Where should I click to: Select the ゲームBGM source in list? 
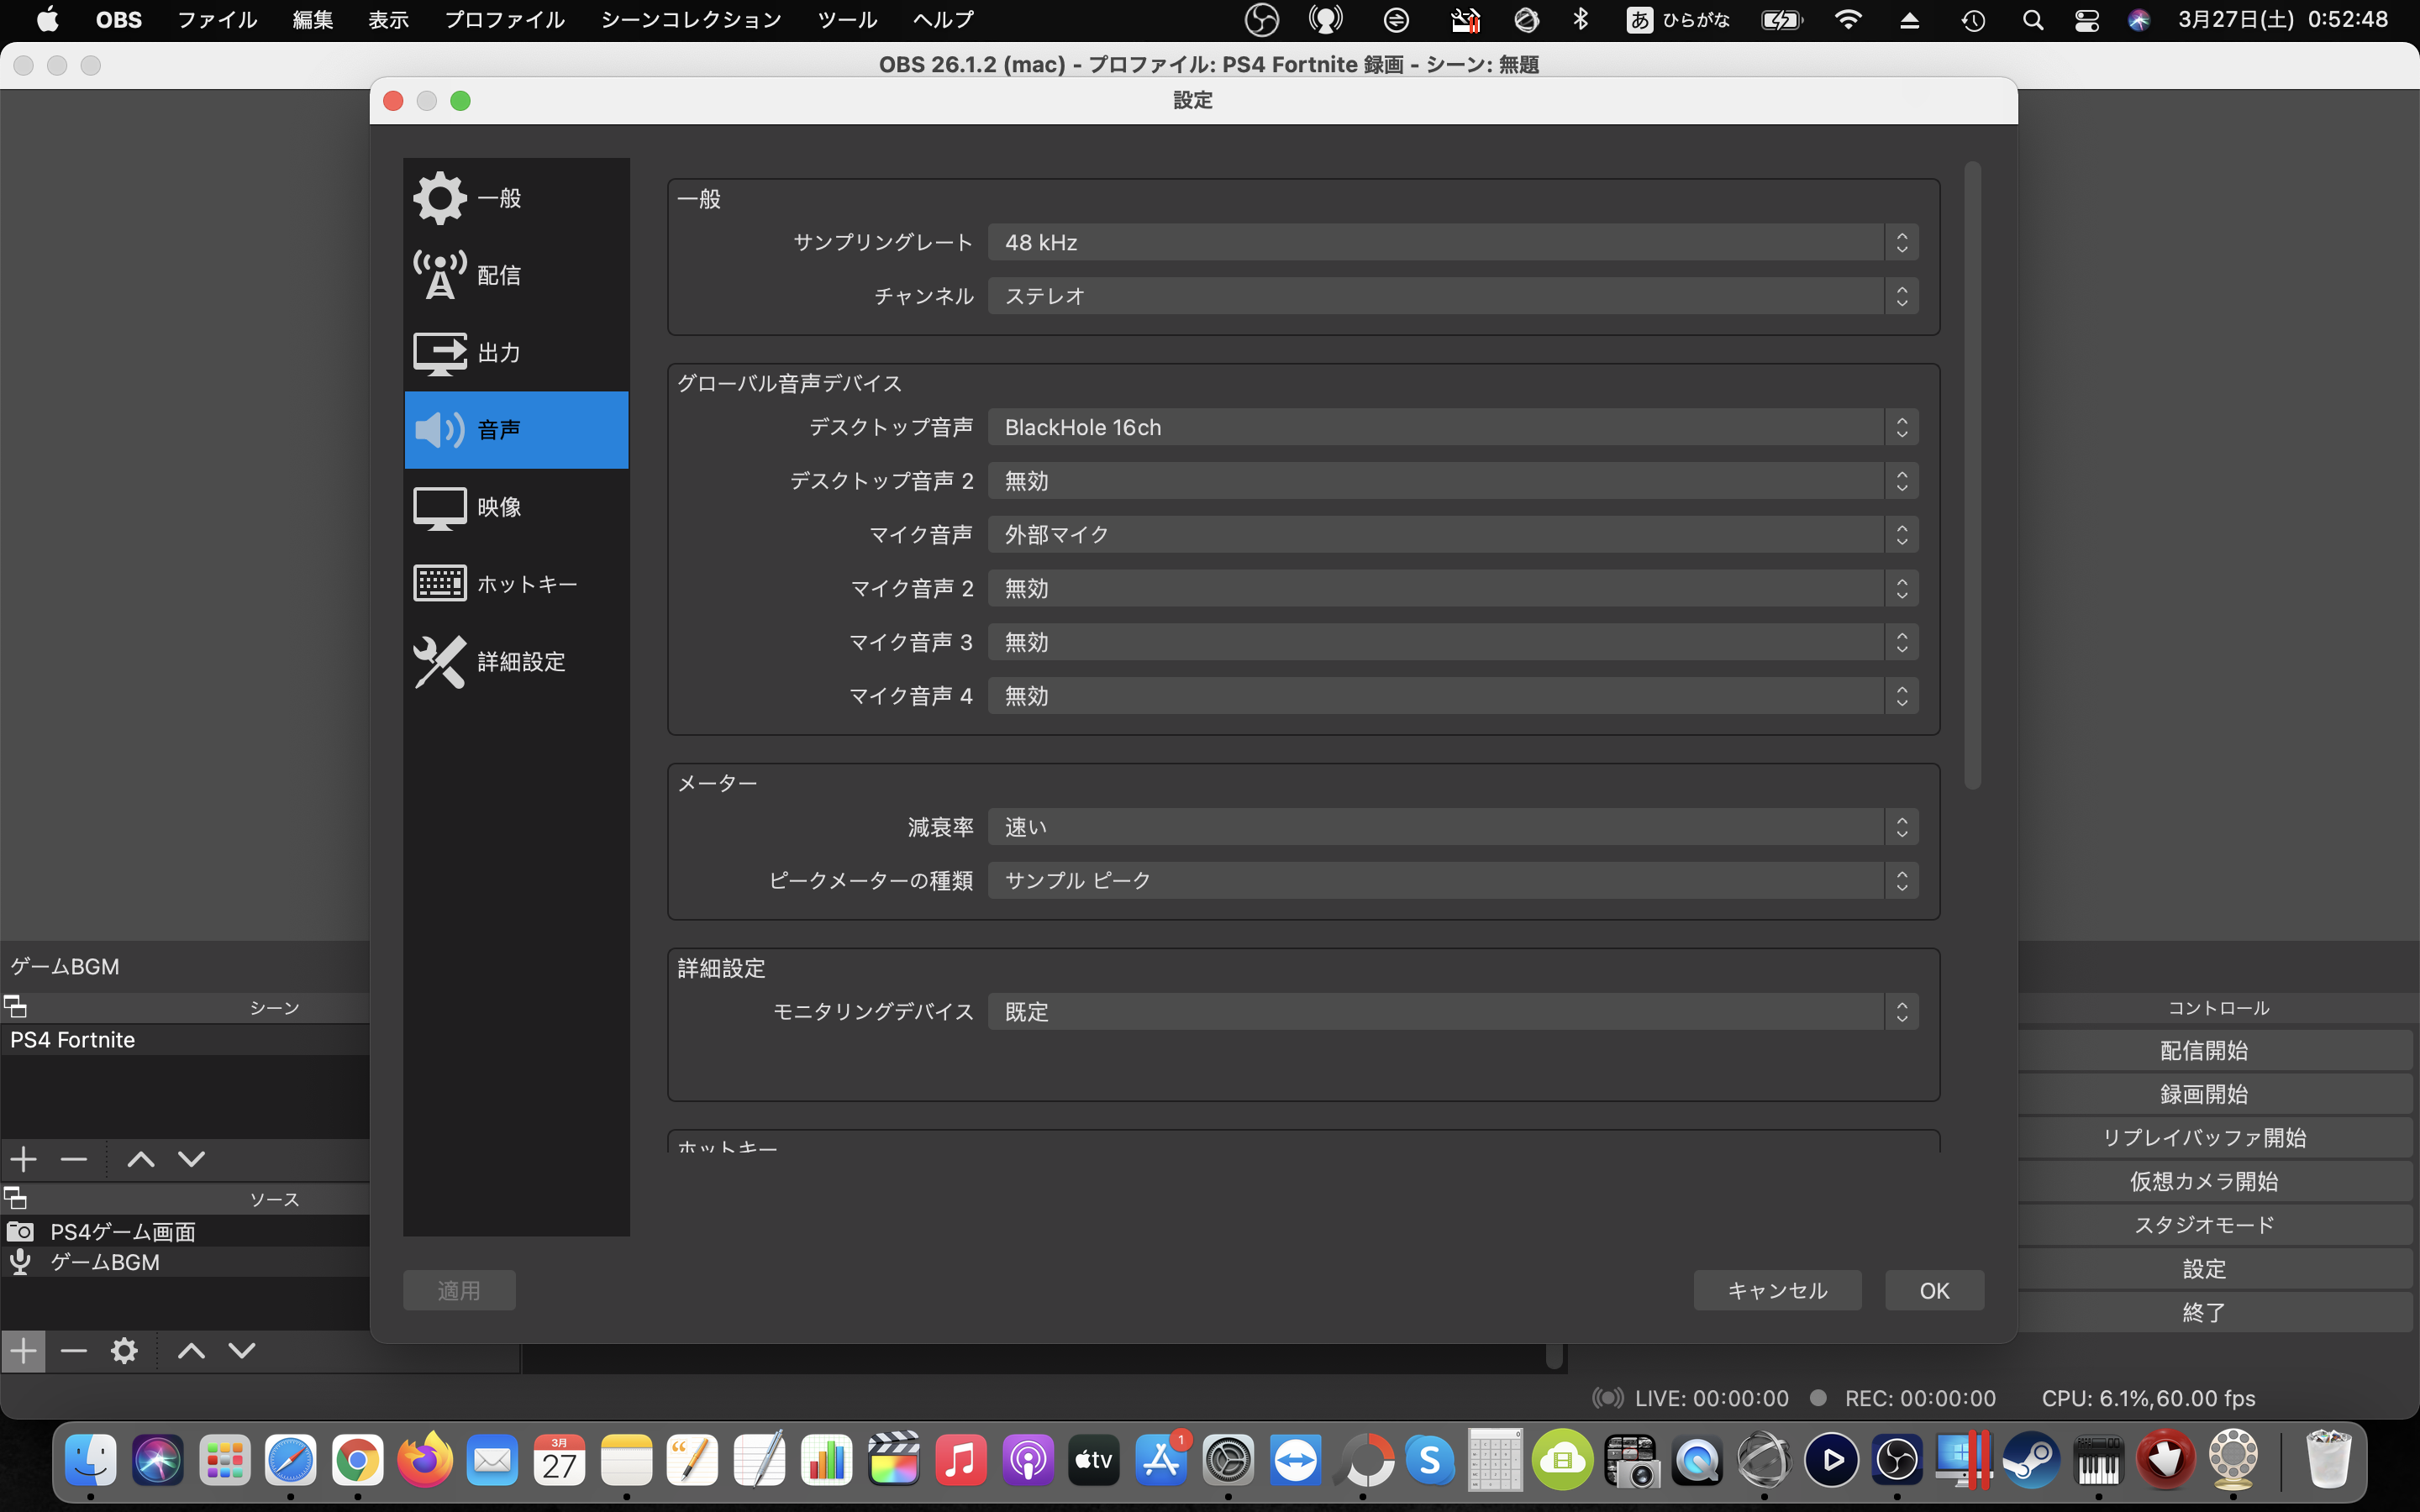[x=105, y=1262]
